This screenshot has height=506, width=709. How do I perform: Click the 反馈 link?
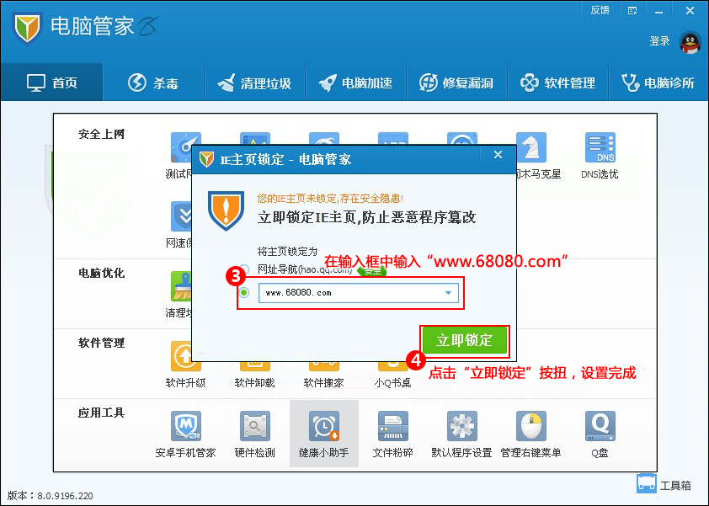[x=600, y=10]
